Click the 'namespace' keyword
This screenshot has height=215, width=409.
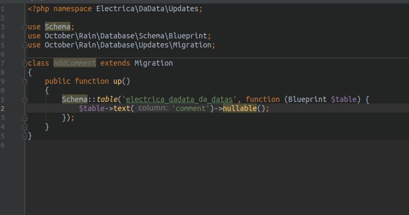pyautogui.click(x=73, y=9)
